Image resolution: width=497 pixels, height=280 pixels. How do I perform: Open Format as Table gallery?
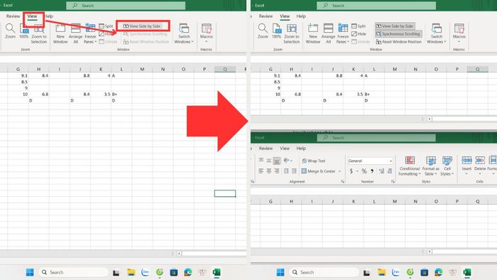point(430,166)
